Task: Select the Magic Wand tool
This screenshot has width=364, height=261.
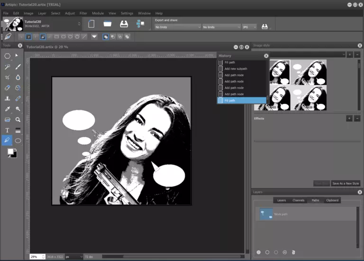Action: (x=8, y=67)
